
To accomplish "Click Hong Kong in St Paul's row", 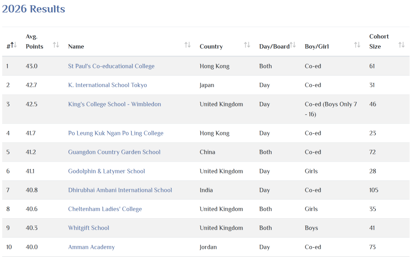I will (214, 66).
